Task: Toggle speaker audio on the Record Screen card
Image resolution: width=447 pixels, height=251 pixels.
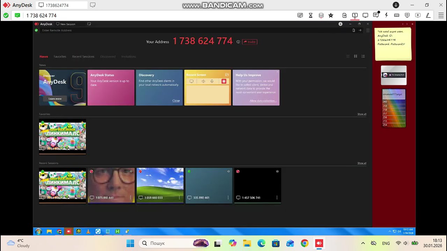Action: click(x=203, y=81)
